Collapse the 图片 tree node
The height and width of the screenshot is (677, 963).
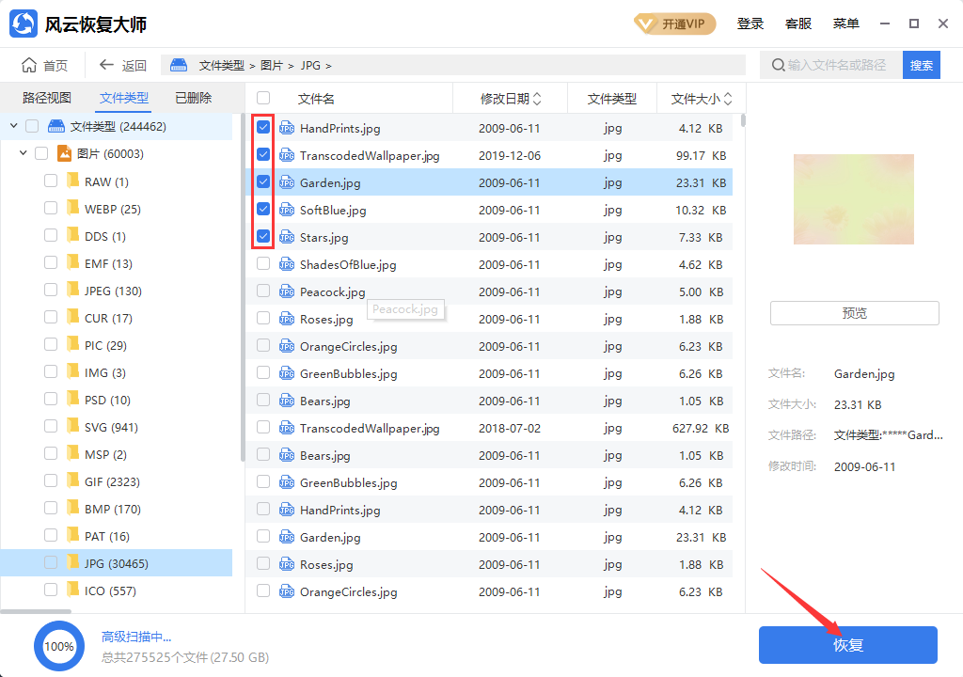tap(23, 153)
